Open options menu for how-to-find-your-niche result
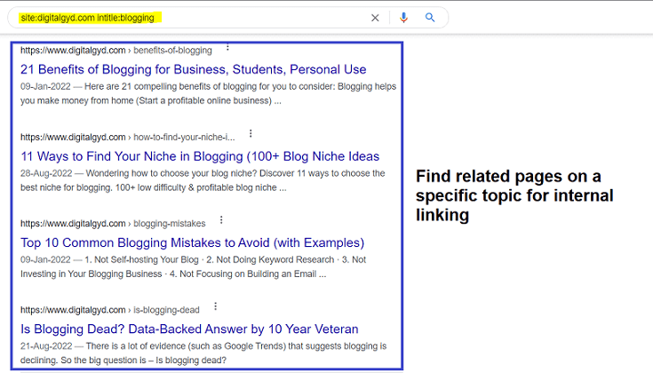Viewport: 653px width, 373px height. pyautogui.click(x=251, y=133)
